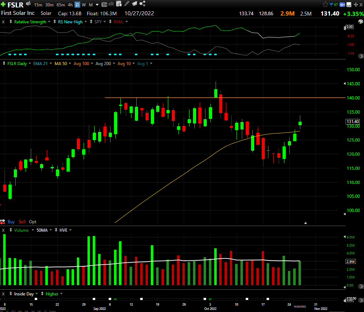
Task: Open the text annotation tool icon
Action: pos(104,4)
